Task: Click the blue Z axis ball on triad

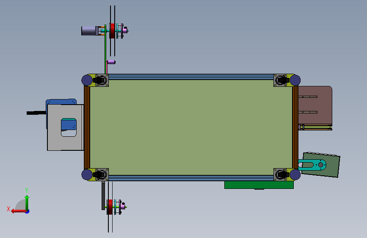Action: [28, 211]
